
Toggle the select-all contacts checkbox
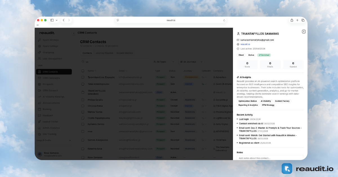coord(83,71)
